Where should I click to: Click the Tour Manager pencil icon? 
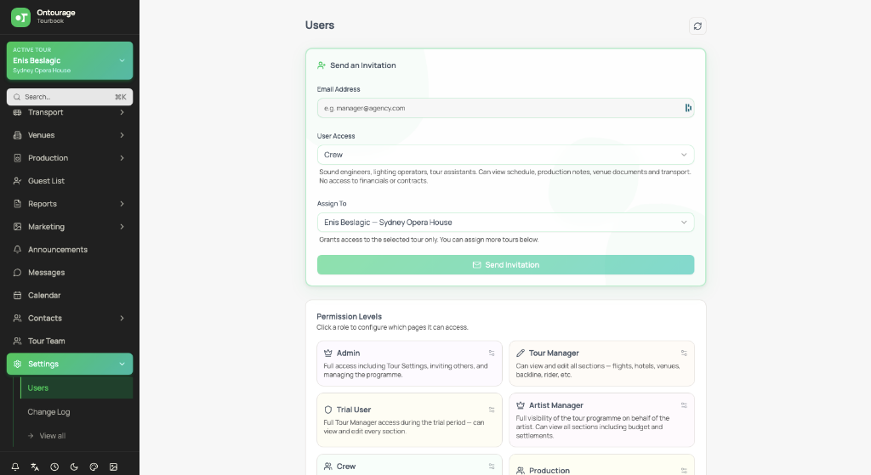tap(521, 353)
